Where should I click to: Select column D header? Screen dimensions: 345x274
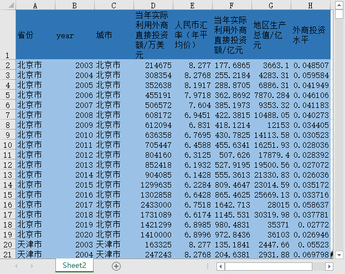[153, 5]
